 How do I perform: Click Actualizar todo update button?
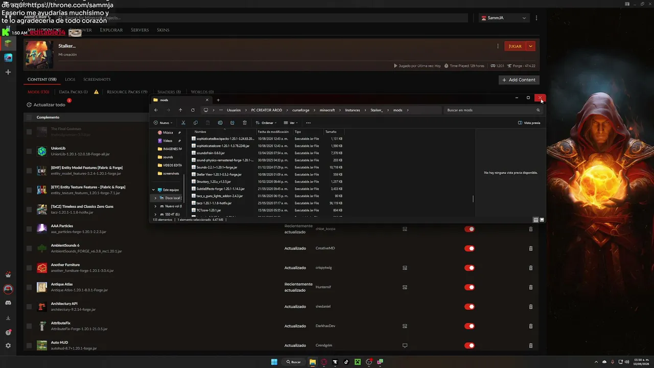pyautogui.click(x=46, y=105)
